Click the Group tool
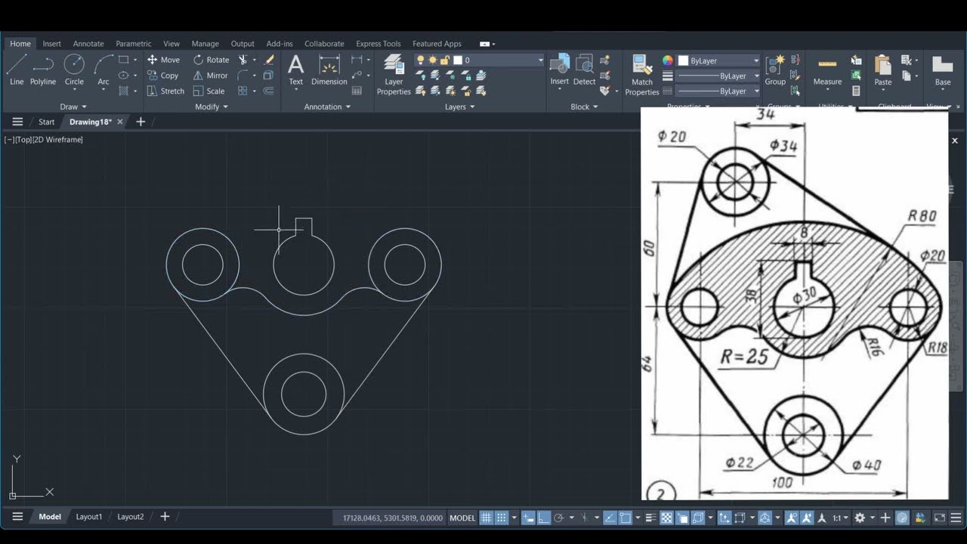967x544 pixels. pos(775,70)
